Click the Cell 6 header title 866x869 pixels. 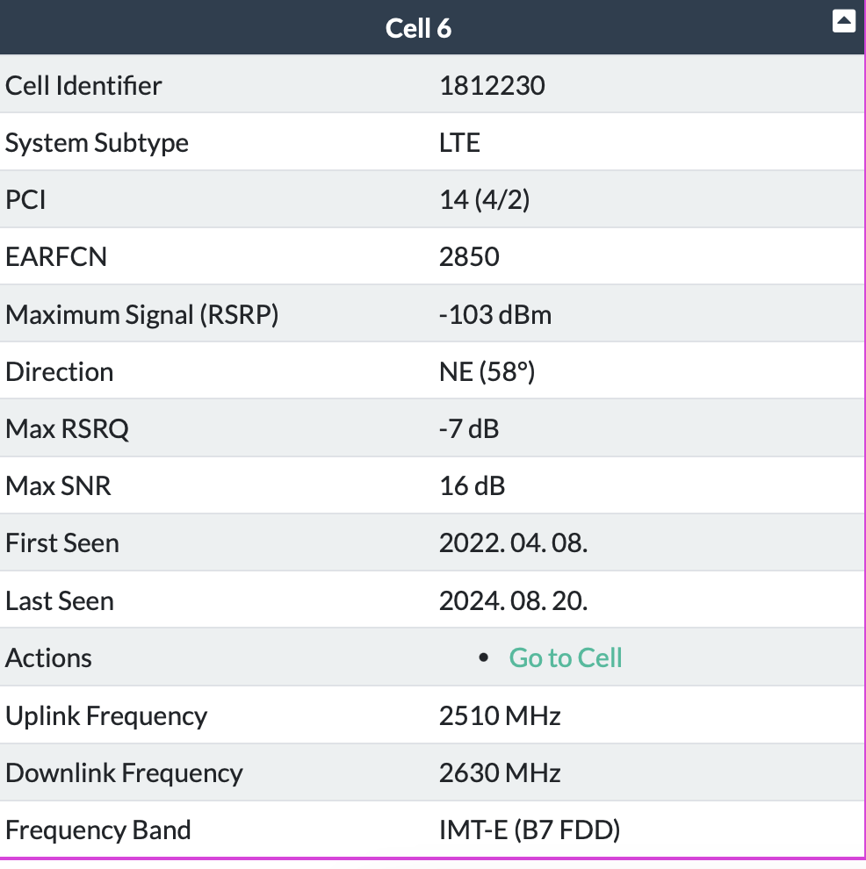[419, 28]
